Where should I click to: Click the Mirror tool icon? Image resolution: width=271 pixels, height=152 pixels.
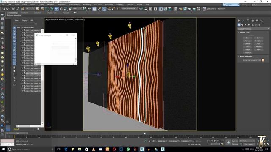tap(141, 9)
